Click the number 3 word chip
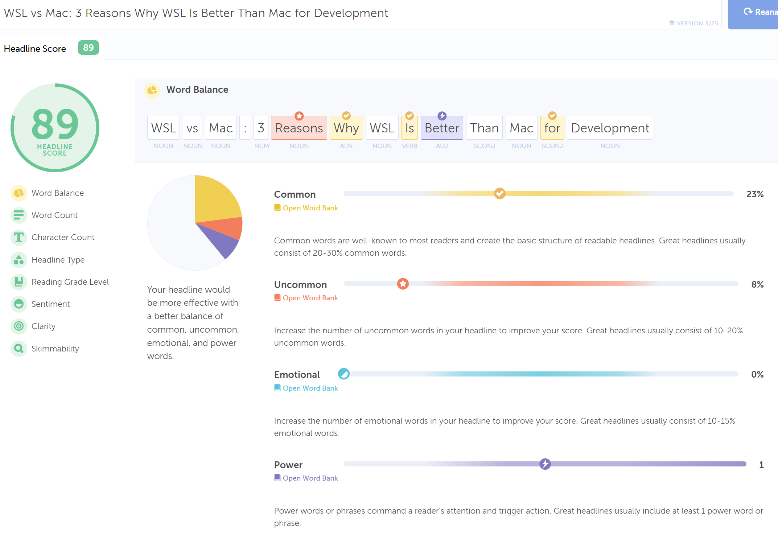This screenshot has width=778, height=535. [261, 128]
